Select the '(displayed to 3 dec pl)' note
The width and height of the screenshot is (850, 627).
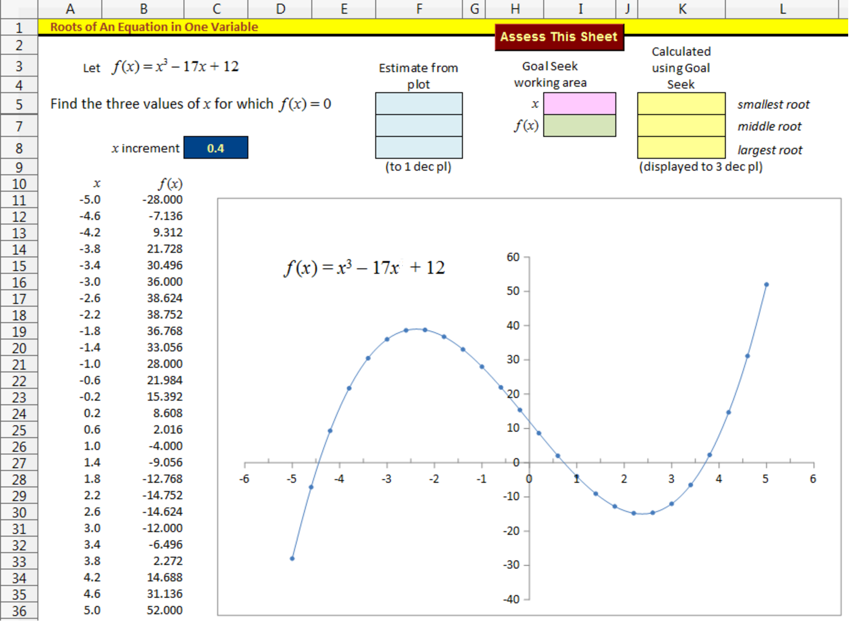701,167
